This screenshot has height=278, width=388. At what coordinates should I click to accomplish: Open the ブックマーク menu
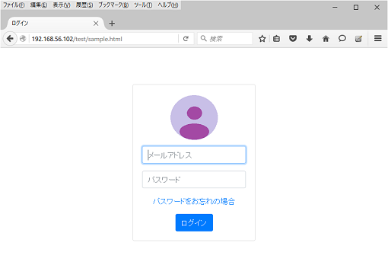pyautogui.click(x=113, y=5)
